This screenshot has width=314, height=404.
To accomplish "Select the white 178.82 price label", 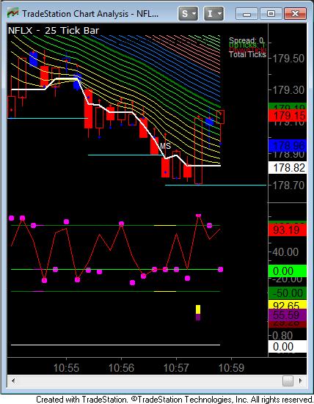I will point(288,168).
